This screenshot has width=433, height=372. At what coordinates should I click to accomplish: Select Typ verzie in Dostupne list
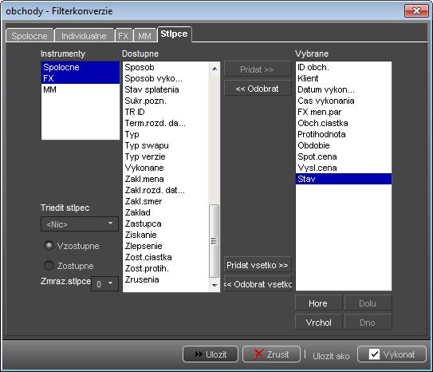point(166,156)
